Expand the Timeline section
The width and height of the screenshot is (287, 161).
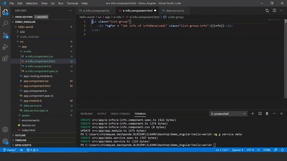tap(21, 140)
